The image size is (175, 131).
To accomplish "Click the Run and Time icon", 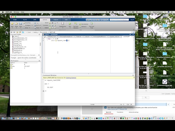I will click(x=92, y=23).
